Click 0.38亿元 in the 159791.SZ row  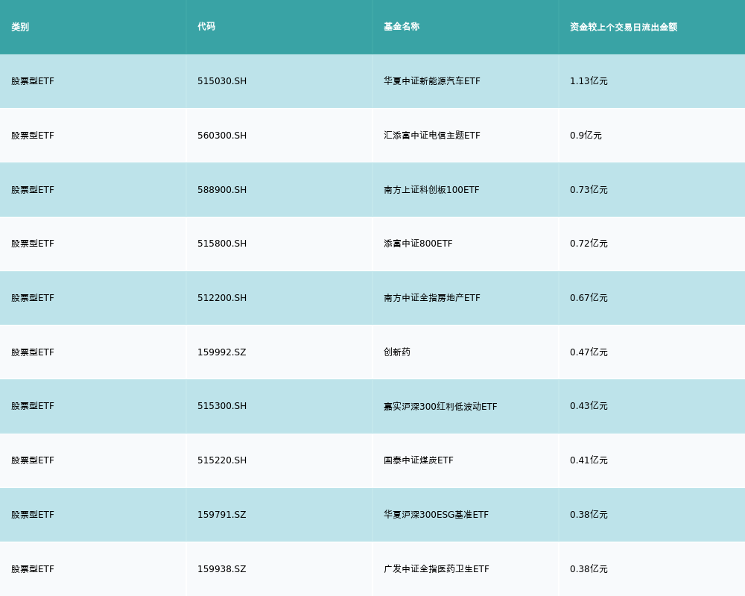[x=589, y=515]
